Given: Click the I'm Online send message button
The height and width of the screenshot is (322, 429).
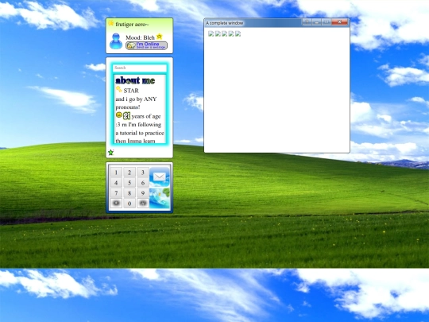Looking at the screenshot, I should point(146,45).
